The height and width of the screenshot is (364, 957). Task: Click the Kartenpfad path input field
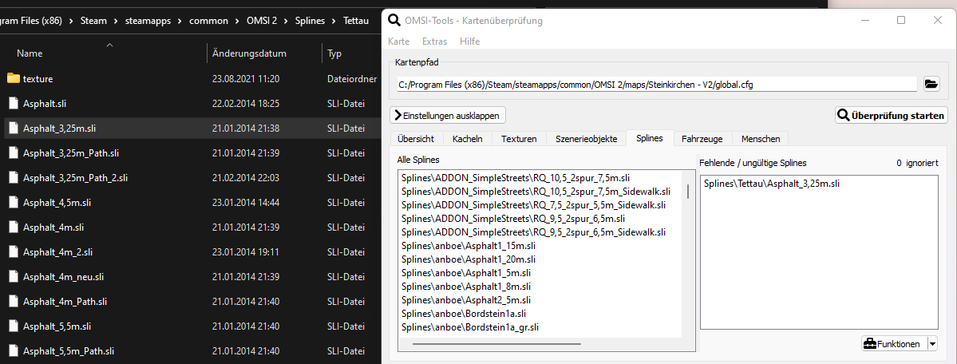[656, 84]
